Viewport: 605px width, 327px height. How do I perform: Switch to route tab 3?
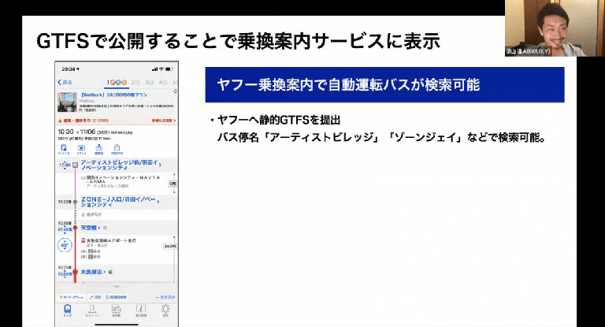(150, 82)
